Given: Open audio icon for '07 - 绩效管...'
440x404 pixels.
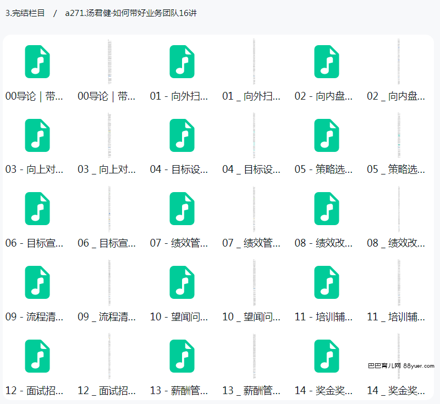Looking at the screenshot, I should [x=182, y=209].
